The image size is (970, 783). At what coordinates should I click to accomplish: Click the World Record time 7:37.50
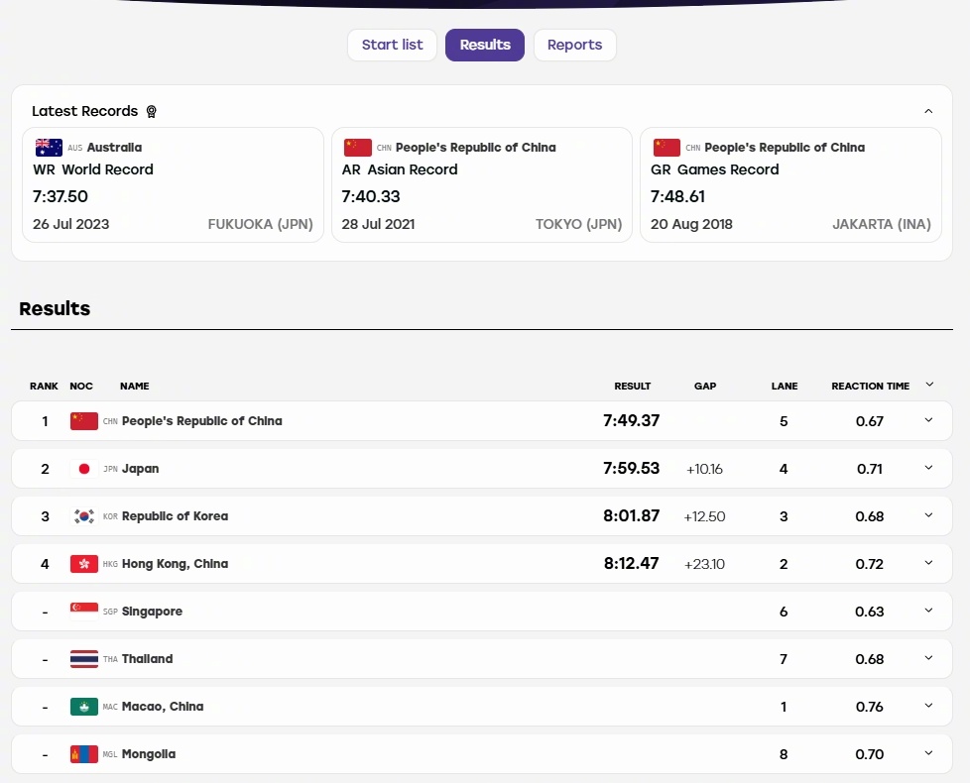(61, 196)
